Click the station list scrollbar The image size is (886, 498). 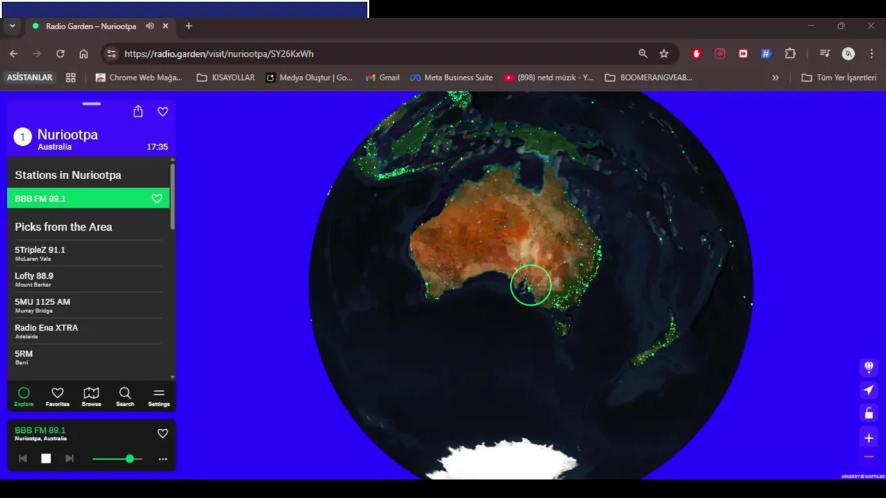(x=172, y=196)
